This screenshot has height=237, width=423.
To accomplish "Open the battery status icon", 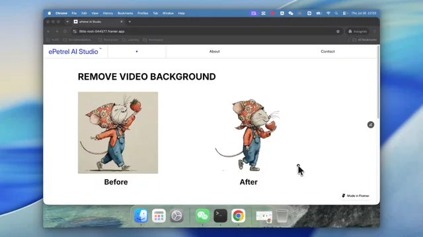I will 319,13.
